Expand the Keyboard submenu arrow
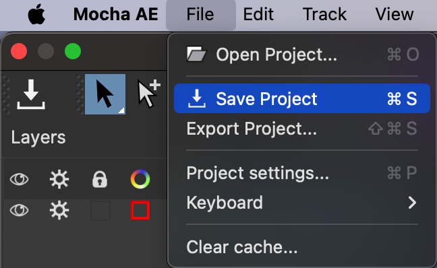 tap(412, 203)
